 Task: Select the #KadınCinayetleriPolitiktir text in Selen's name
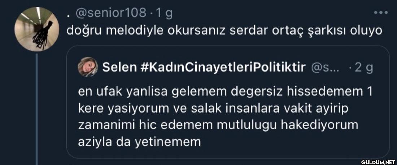coord(222,67)
